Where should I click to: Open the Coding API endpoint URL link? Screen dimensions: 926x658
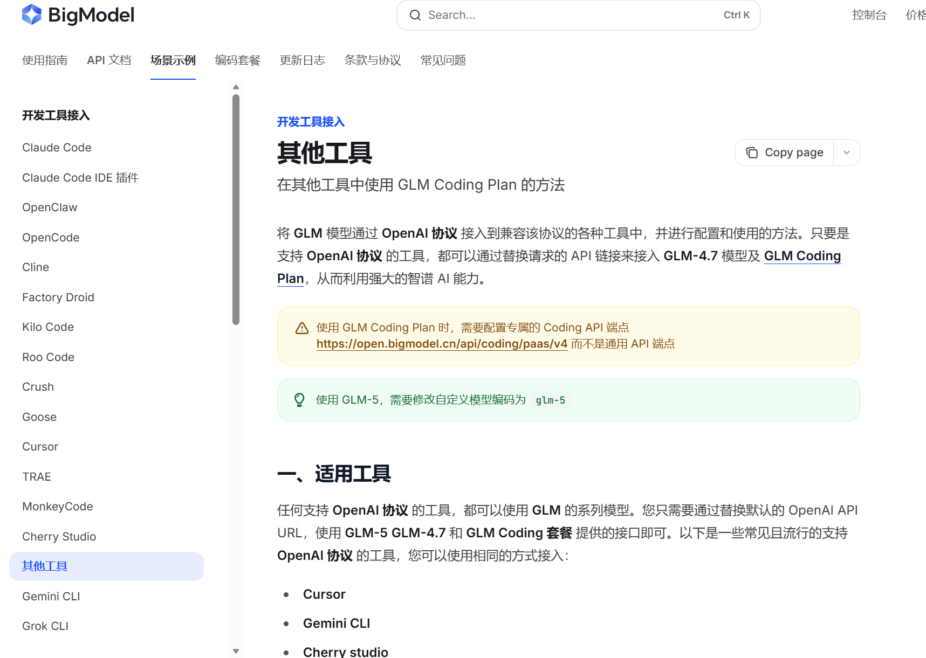pyautogui.click(x=442, y=344)
